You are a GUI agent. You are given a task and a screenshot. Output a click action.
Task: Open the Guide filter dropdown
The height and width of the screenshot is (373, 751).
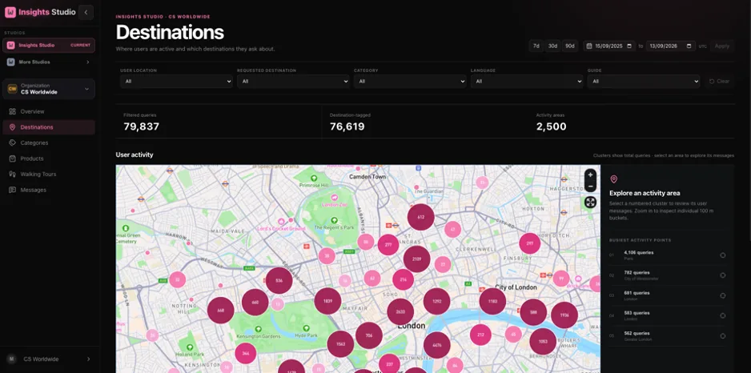(x=644, y=82)
